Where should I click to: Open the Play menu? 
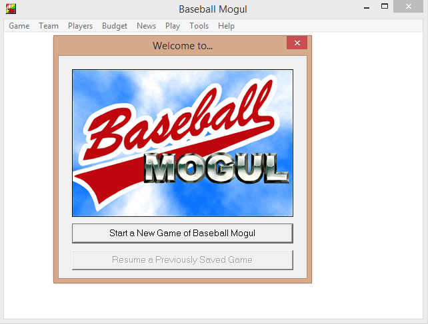(x=173, y=26)
